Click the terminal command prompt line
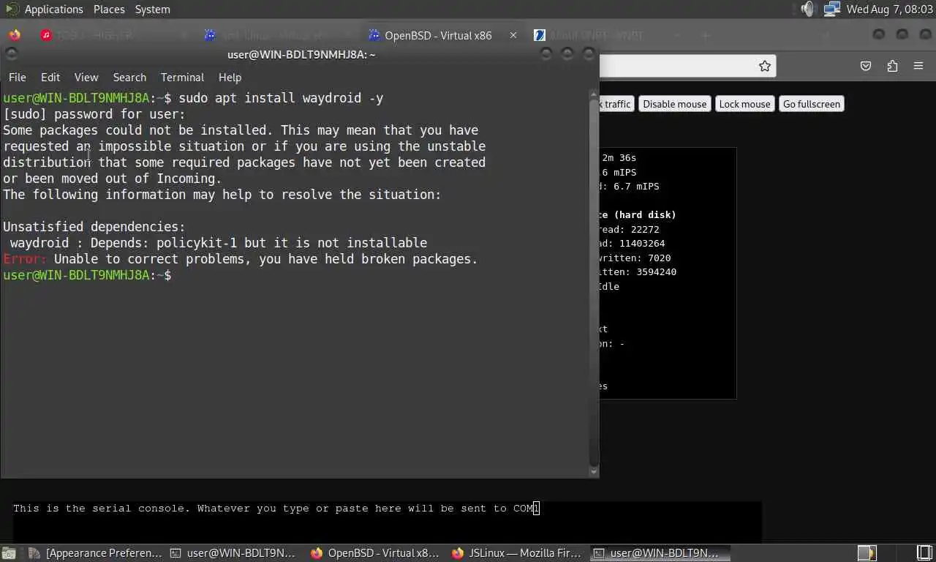936x562 pixels. coord(88,275)
